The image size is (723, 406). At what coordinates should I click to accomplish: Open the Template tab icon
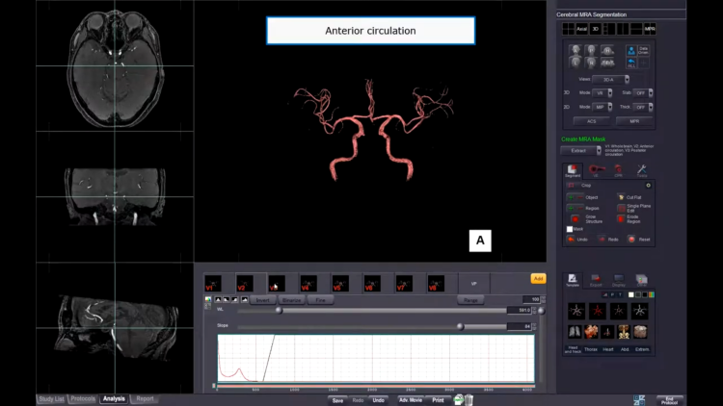[x=573, y=280]
